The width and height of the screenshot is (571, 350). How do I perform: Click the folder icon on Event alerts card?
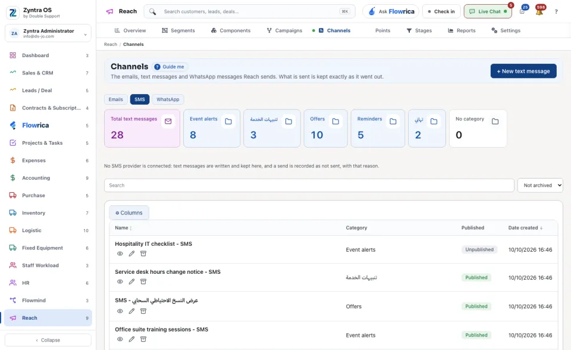pos(228,121)
